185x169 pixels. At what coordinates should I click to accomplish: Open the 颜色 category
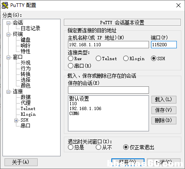tap(25, 86)
